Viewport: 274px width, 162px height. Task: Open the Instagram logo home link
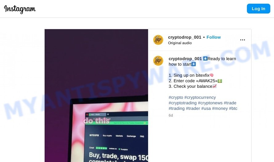click(20, 9)
